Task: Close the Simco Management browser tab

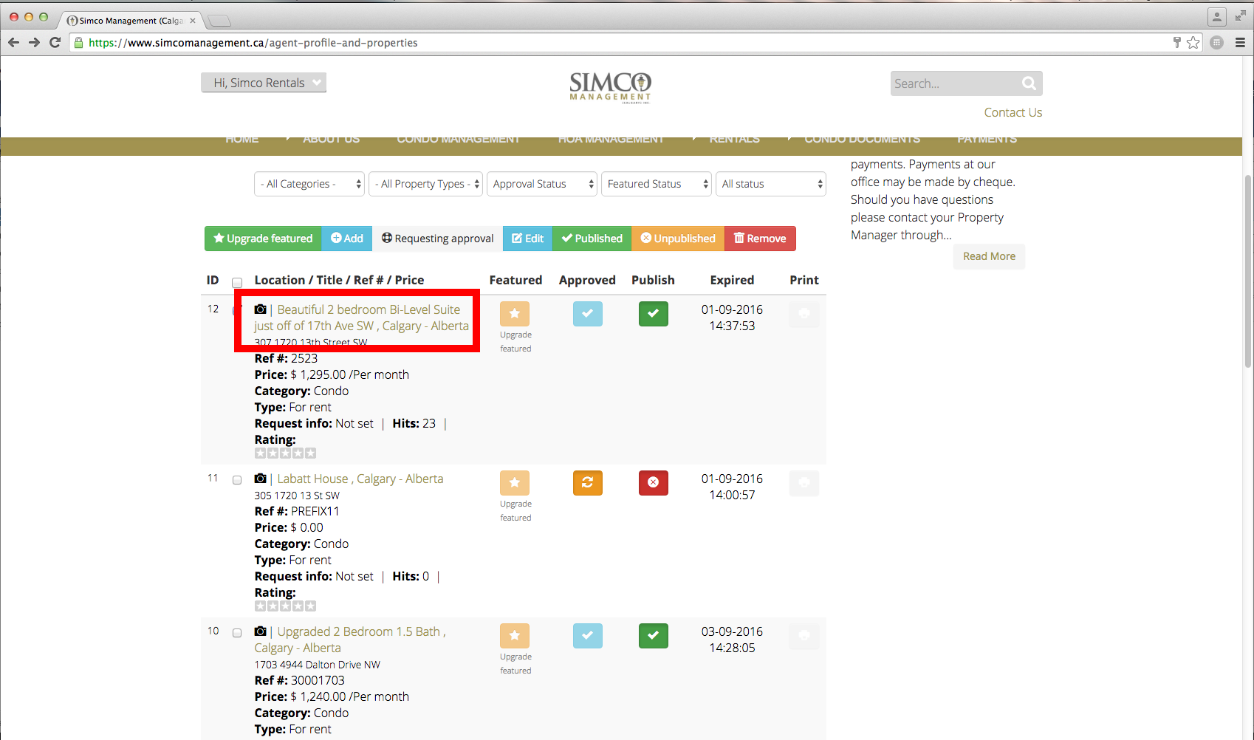Action: point(192,21)
